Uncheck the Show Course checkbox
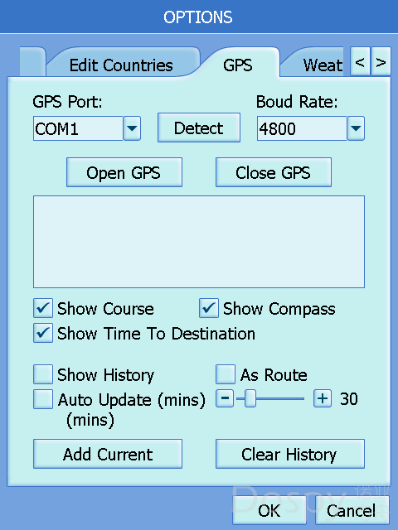 point(43,308)
